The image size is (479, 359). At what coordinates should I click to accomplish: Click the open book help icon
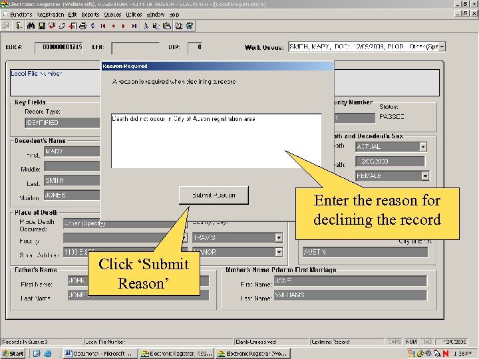(x=179, y=26)
